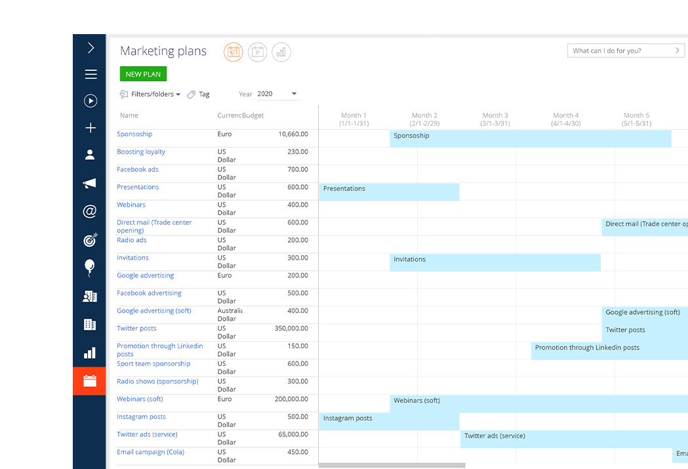Click the plus icon in the sidebar
The image size is (688, 469).
click(91, 128)
